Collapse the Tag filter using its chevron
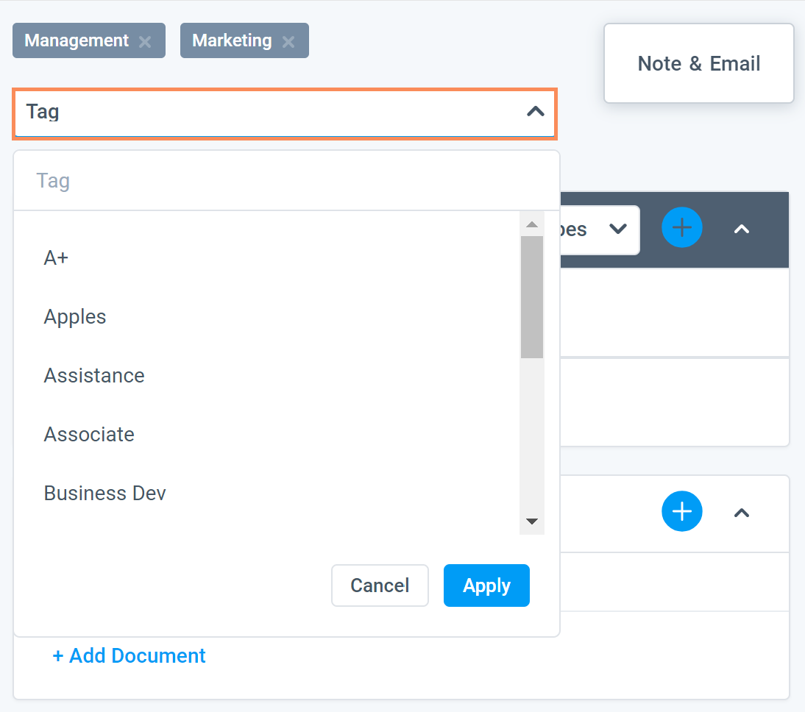Viewport: 805px width, 712px height. tap(535, 113)
